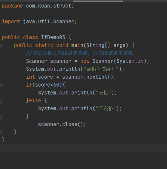Viewport: 167px width, 169px height.
Task: Click 'score' in the int declaration
Action: 46,77
